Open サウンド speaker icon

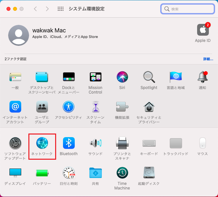click(x=96, y=143)
